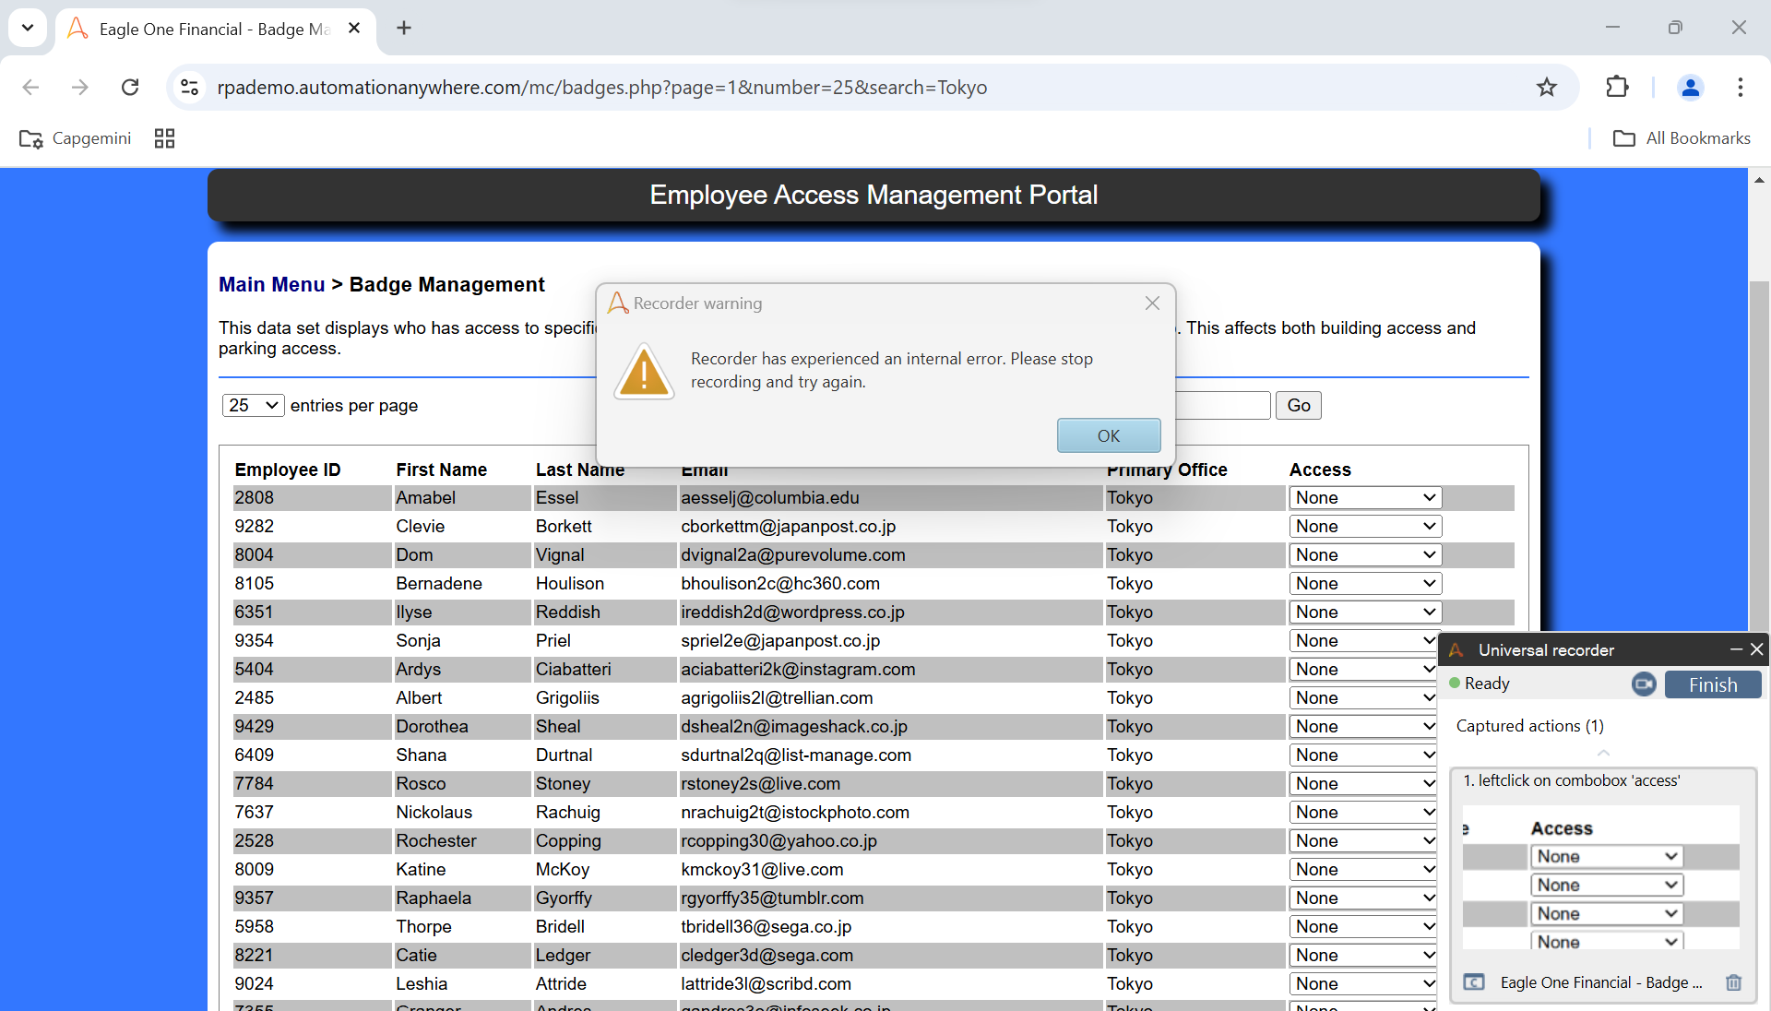The height and width of the screenshot is (1011, 1771).
Task: Click the warning triangle icon in dialog
Action: [644, 371]
